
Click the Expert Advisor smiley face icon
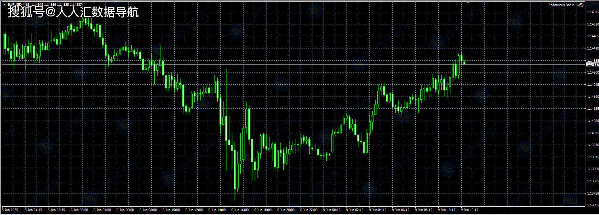(x=581, y=5)
